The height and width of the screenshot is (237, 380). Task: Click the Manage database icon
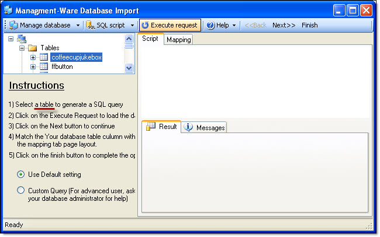13,25
